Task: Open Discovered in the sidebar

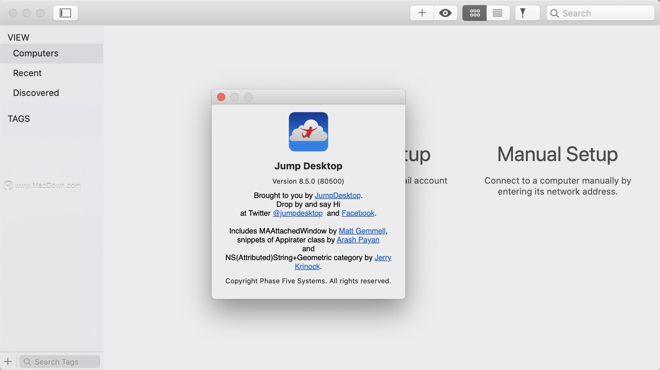Action: 52,93
